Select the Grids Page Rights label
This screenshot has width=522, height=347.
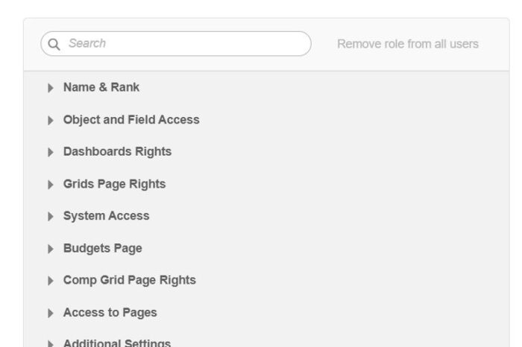point(114,184)
